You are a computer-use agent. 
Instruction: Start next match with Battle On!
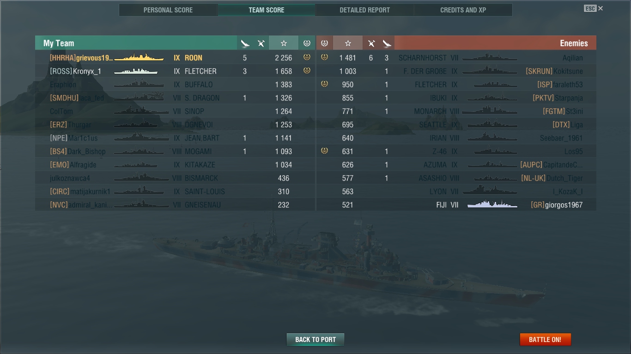(545, 340)
